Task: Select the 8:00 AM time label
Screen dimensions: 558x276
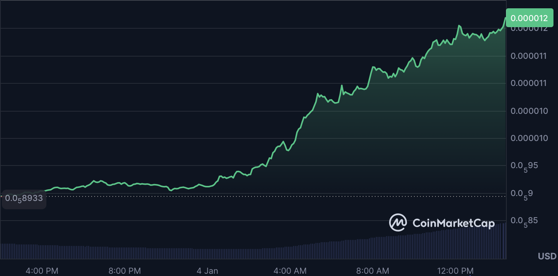Action: tap(373, 271)
